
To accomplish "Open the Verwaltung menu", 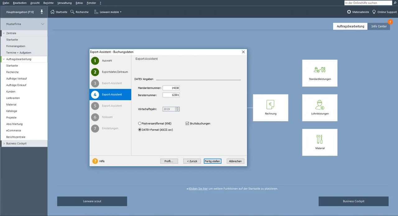I will coord(64,3).
